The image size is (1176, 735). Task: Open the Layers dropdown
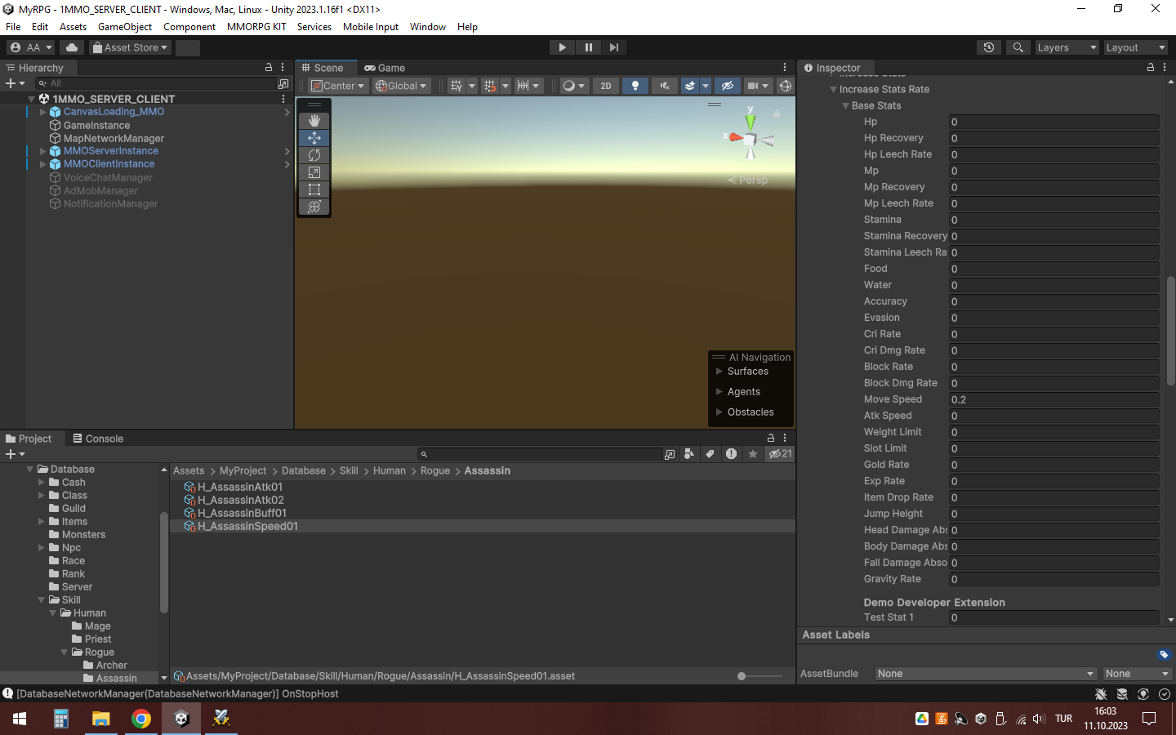coord(1067,47)
